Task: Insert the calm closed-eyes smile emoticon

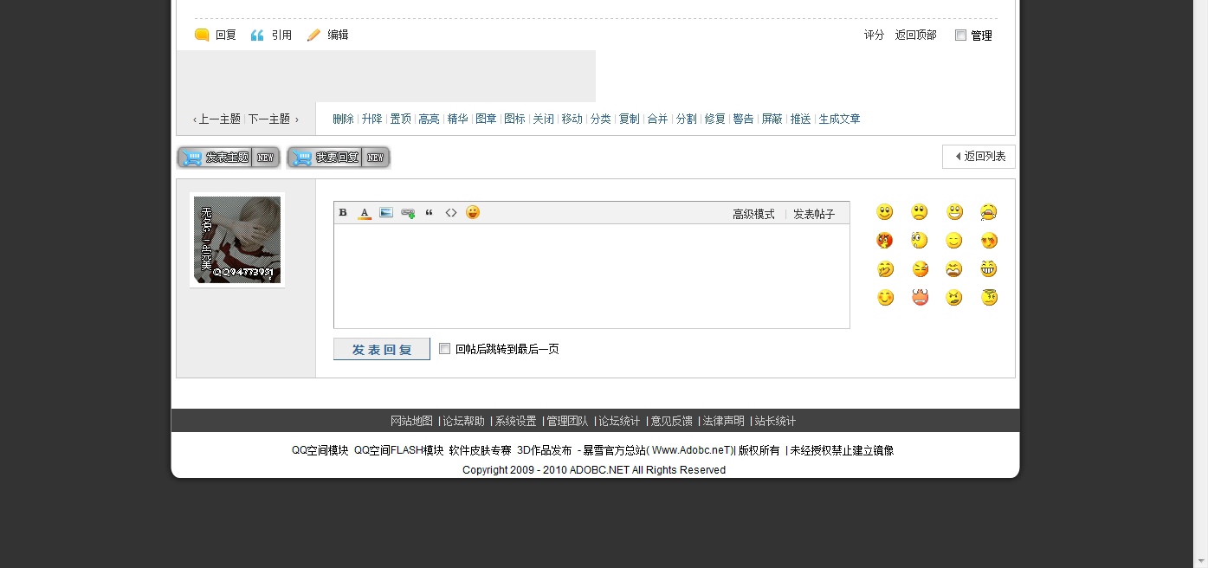Action: 954,241
